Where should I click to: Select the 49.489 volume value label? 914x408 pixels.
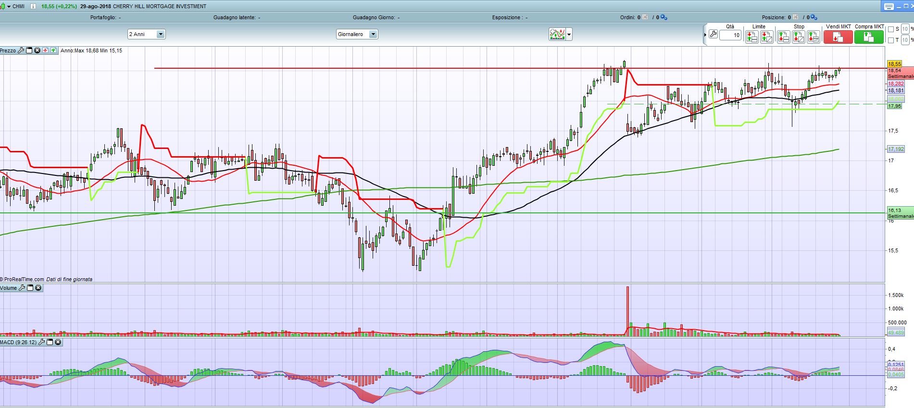pos(896,333)
